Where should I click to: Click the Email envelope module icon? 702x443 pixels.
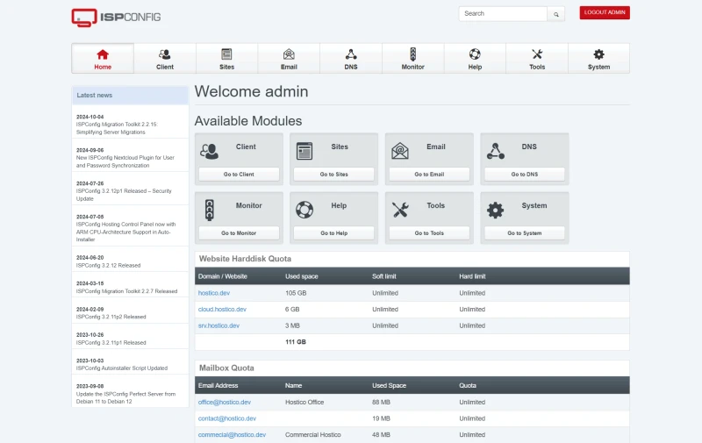[x=400, y=151]
